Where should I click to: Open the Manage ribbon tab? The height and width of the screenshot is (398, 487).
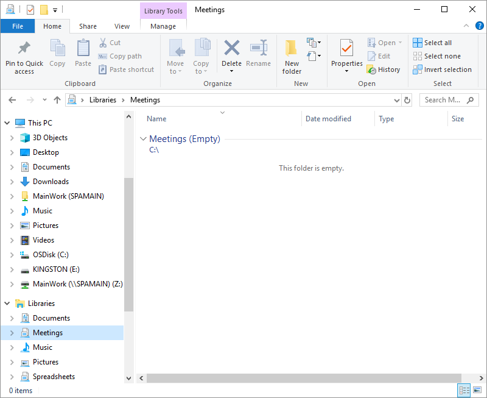pyautogui.click(x=163, y=26)
